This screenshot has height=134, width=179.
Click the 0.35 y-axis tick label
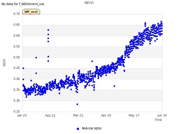tap(17, 90)
